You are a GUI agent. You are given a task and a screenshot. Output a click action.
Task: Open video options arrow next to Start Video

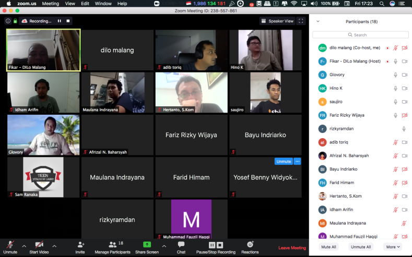(54, 246)
